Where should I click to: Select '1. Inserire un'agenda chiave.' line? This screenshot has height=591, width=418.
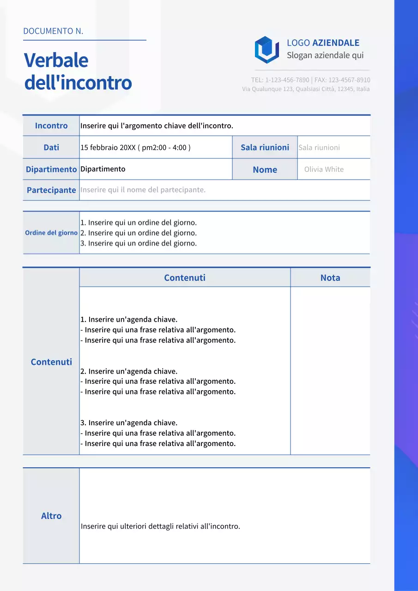coord(129,320)
